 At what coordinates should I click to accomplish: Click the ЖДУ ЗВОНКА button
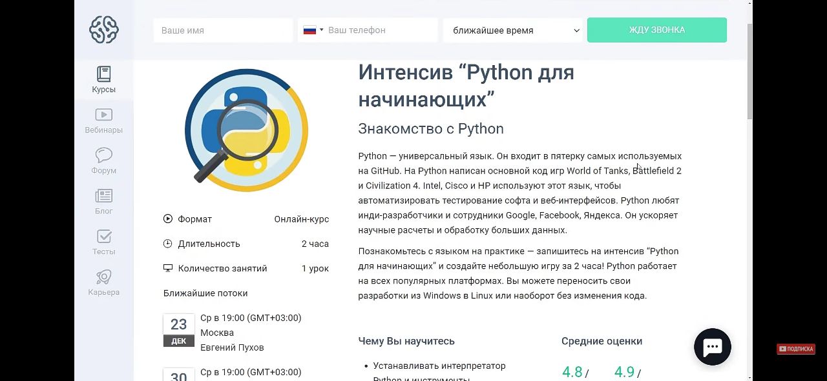tap(657, 30)
